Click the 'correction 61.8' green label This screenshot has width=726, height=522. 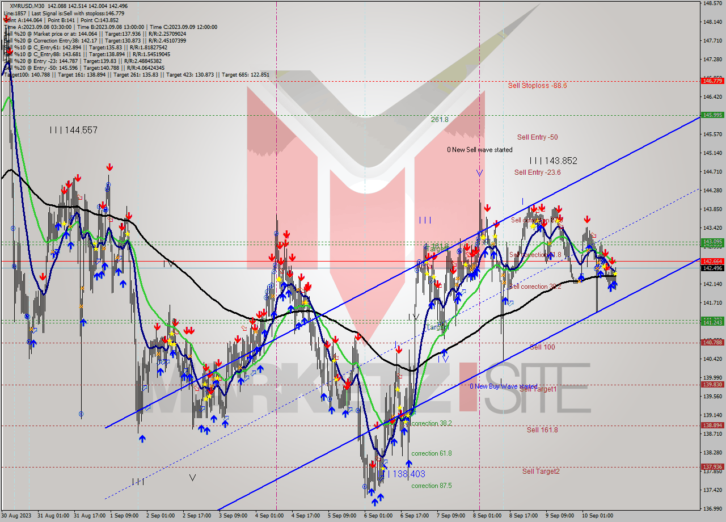(x=432, y=453)
